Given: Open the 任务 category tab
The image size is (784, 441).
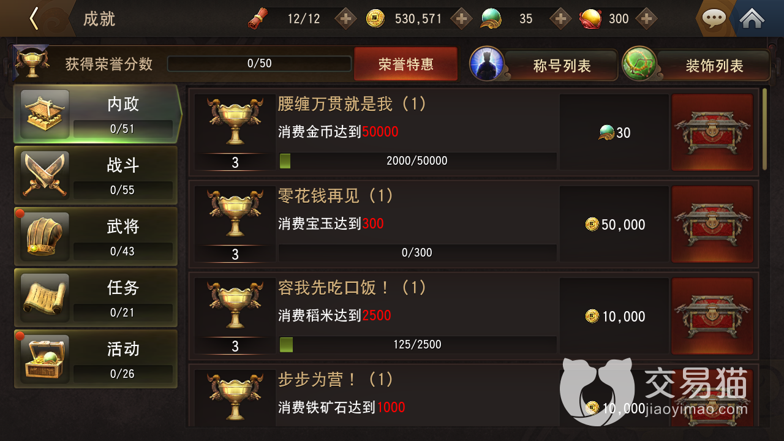Looking at the screenshot, I should [x=96, y=298].
